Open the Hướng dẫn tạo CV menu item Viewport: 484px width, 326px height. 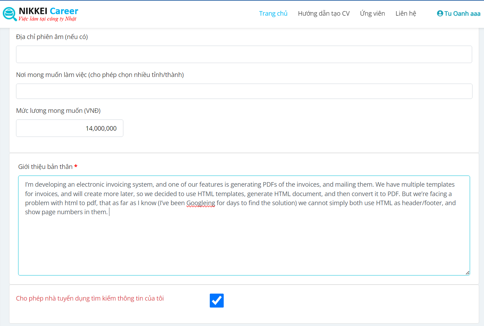pos(323,14)
